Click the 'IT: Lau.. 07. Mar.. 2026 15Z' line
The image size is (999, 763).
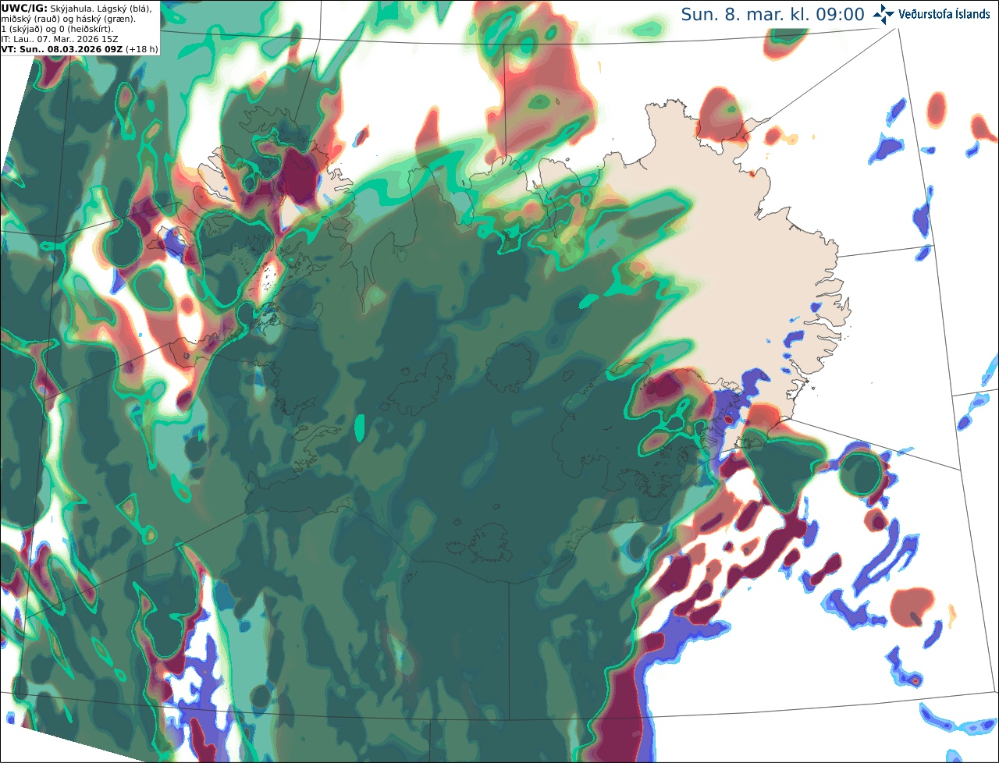coord(60,38)
